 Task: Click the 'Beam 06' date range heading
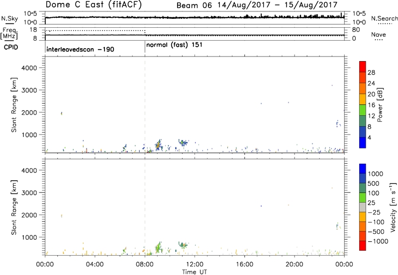pyautogui.click(x=257, y=5)
